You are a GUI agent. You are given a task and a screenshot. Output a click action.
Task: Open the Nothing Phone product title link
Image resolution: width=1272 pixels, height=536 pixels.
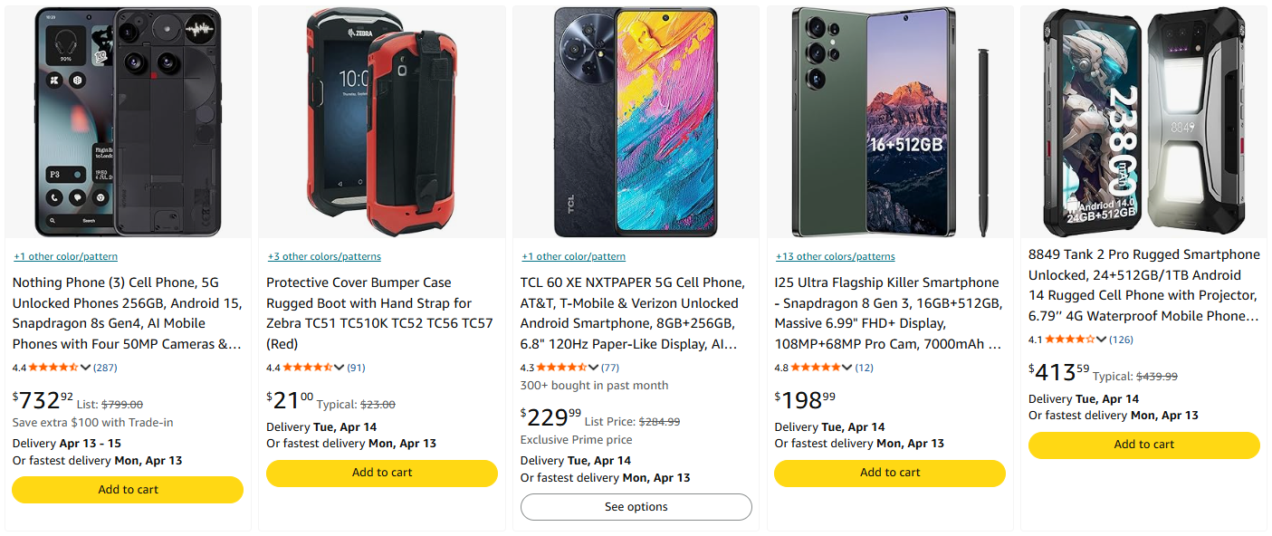pos(127,302)
